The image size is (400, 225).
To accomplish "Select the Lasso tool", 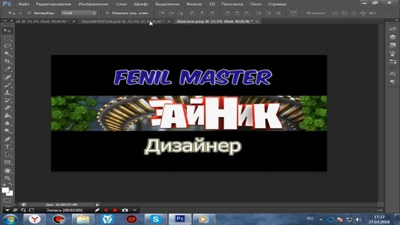I will tap(7, 46).
